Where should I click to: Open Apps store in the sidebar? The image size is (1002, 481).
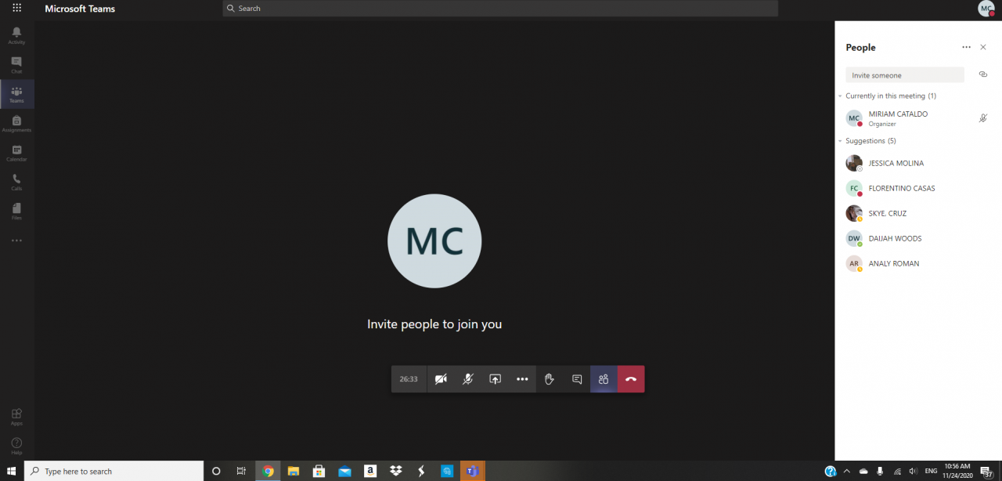click(x=16, y=417)
